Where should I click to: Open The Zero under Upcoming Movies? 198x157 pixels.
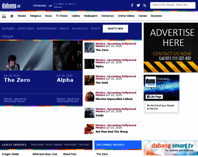click(x=102, y=154)
